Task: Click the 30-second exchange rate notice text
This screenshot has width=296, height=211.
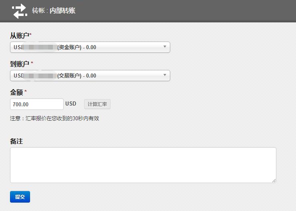Action: tap(54, 118)
